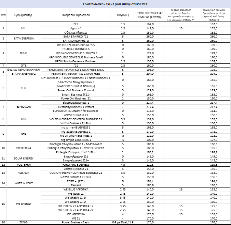
Task: Click Επαγγελματικό S21+ tariff
Action: pos(76,160)
